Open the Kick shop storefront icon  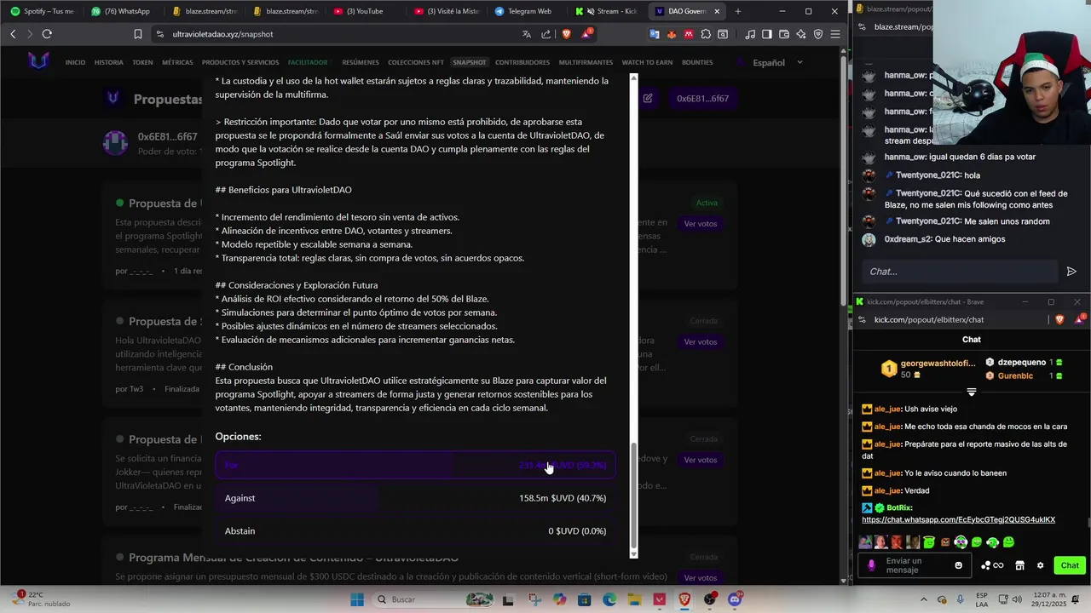(x=1019, y=565)
